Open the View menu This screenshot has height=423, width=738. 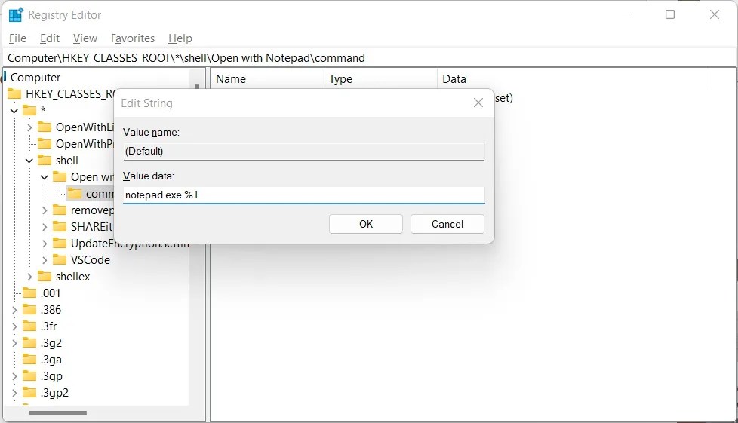point(85,38)
